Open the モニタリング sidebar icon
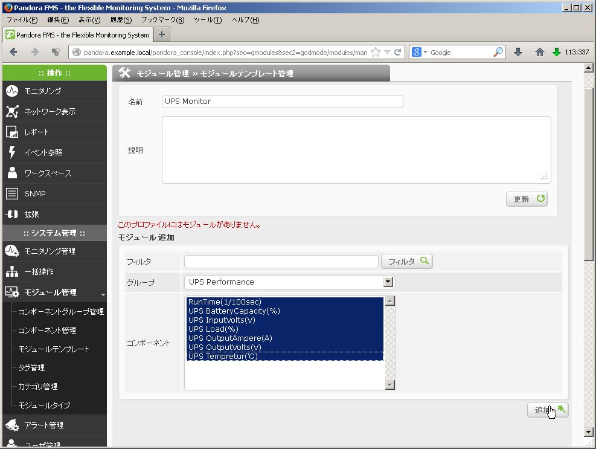The image size is (596, 449). point(12,91)
